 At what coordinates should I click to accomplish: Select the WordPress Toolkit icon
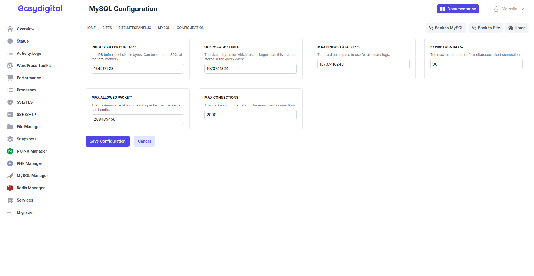10,66
